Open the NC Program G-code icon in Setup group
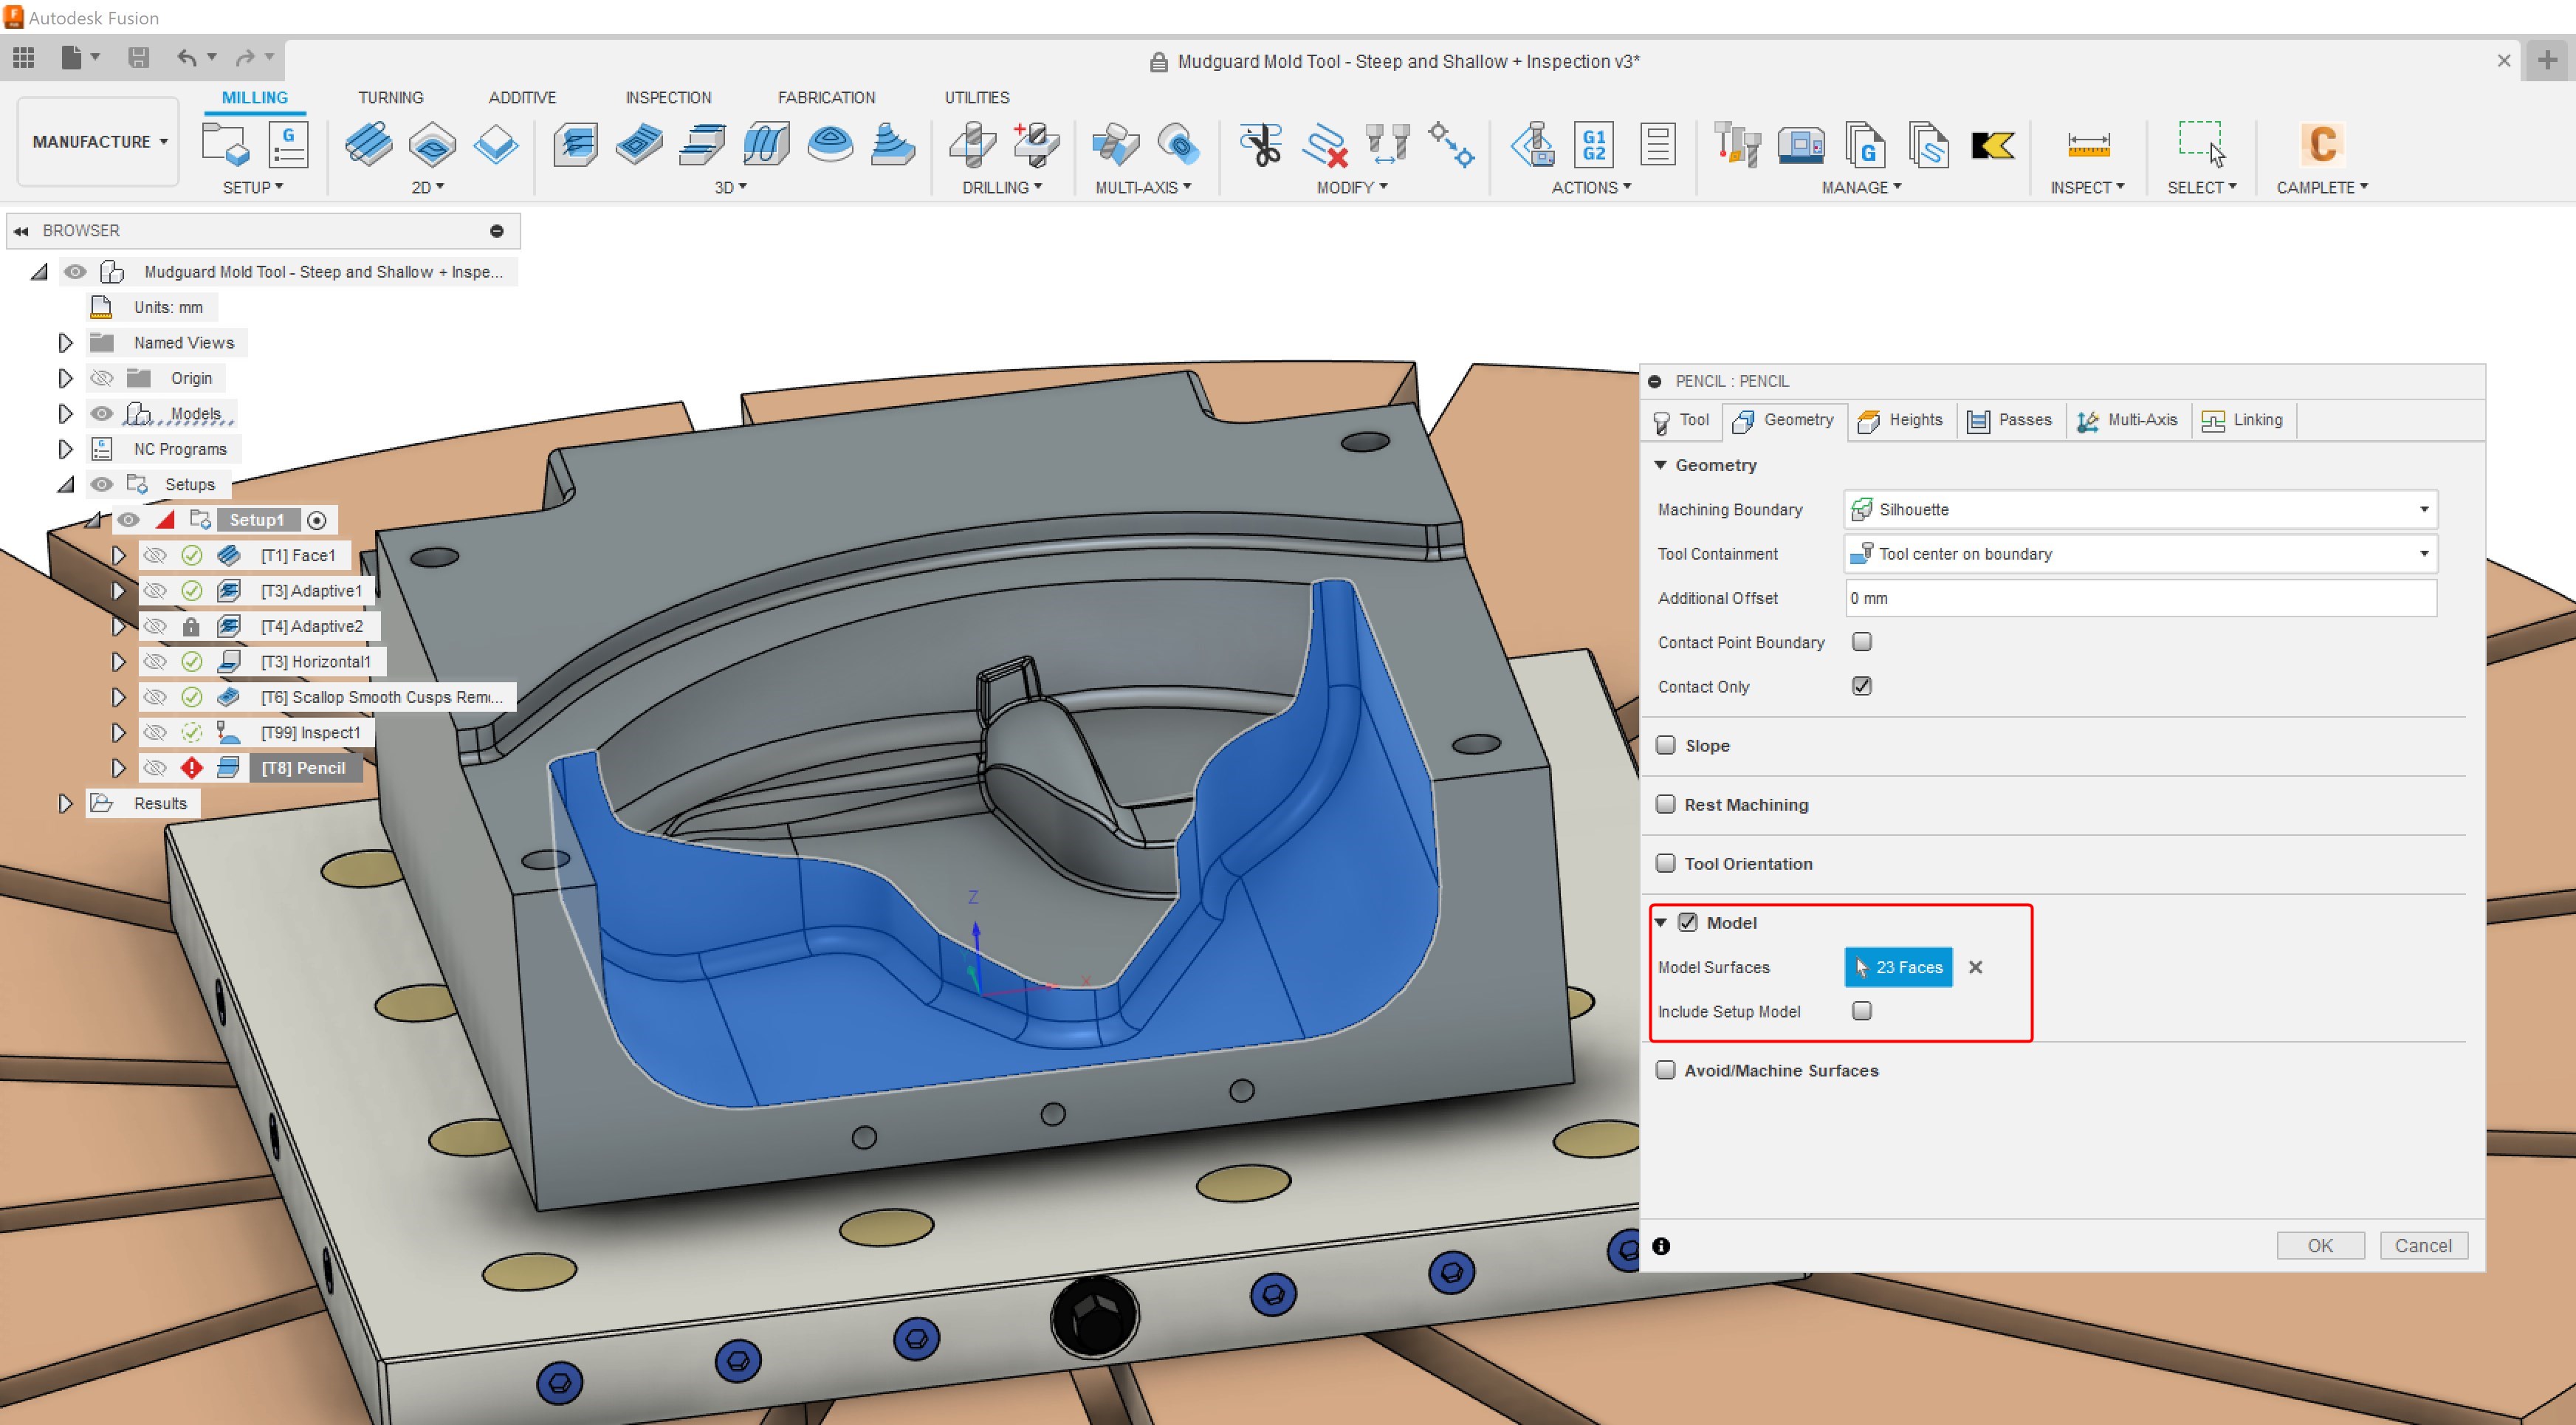2576x1425 pixels. [x=288, y=145]
